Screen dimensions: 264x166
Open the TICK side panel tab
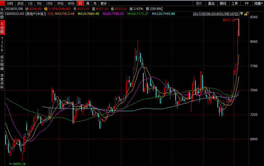click(2, 44)
